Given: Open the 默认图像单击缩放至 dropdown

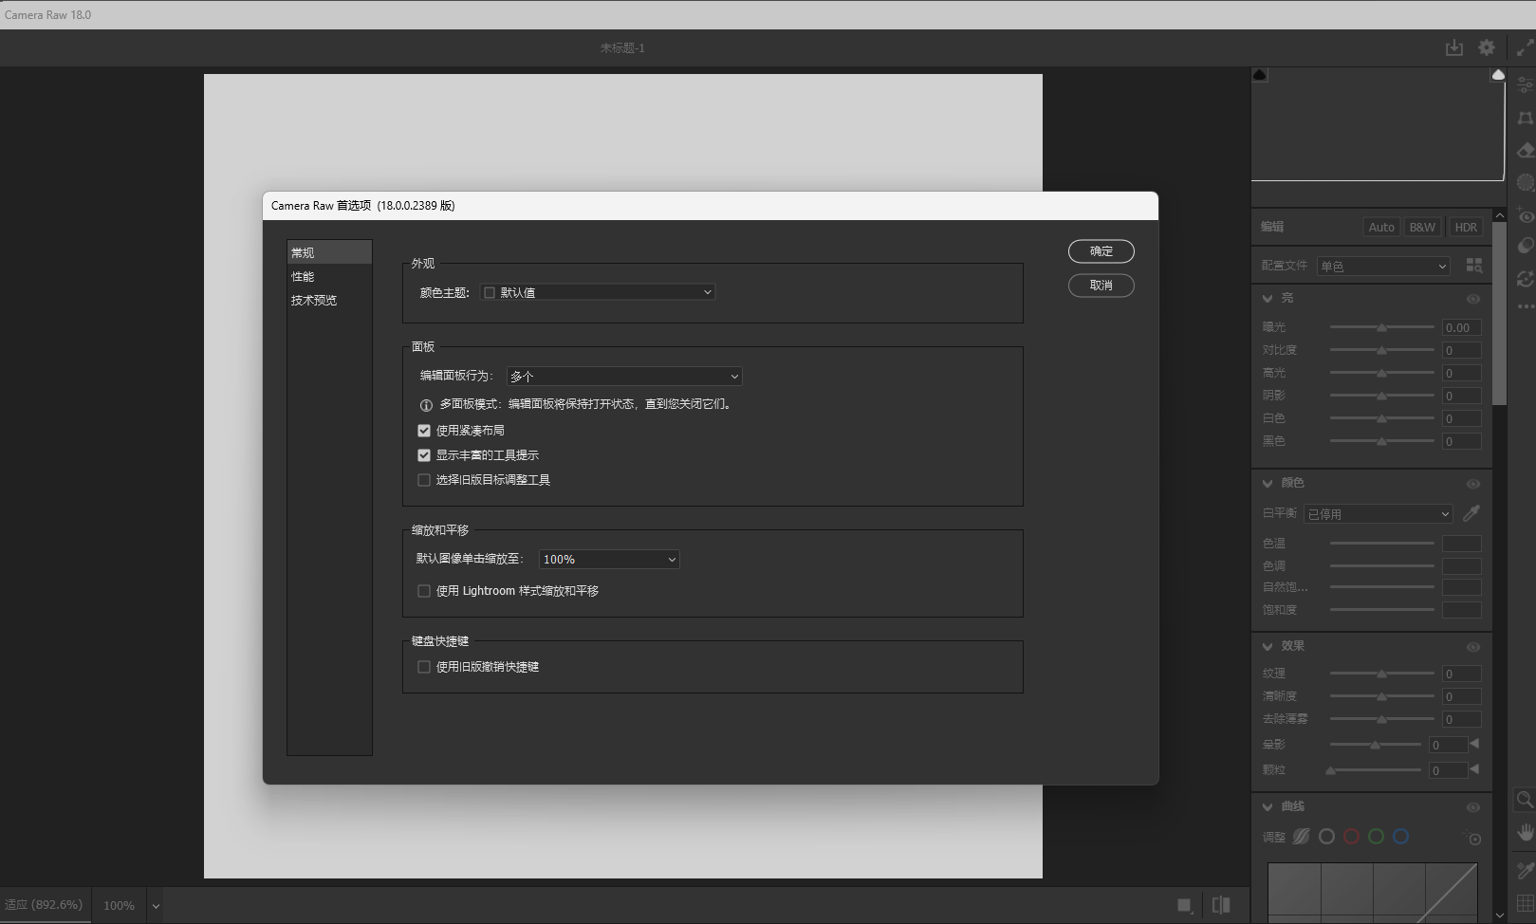Looking at the screenshot, I should [x=608, y=560].
